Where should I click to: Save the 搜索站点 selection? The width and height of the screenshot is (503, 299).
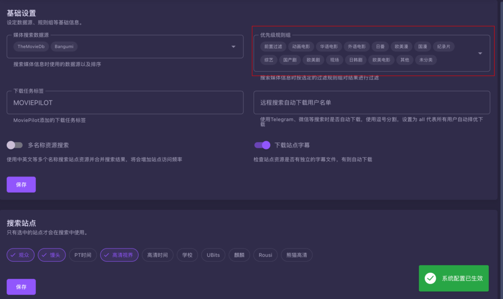(x=21, y=287)
